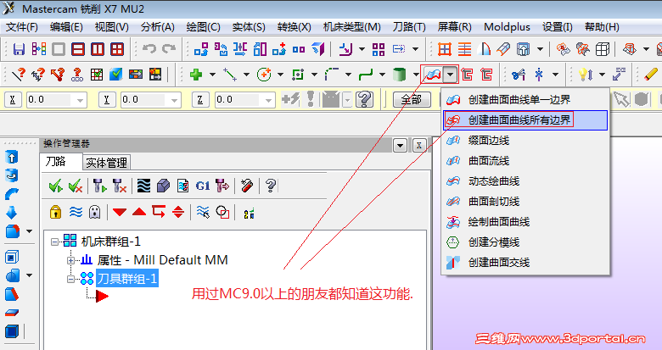Screen dimensions: 662x350
Task: Select all operations green checkmark icon
Action: pos(56,186)
